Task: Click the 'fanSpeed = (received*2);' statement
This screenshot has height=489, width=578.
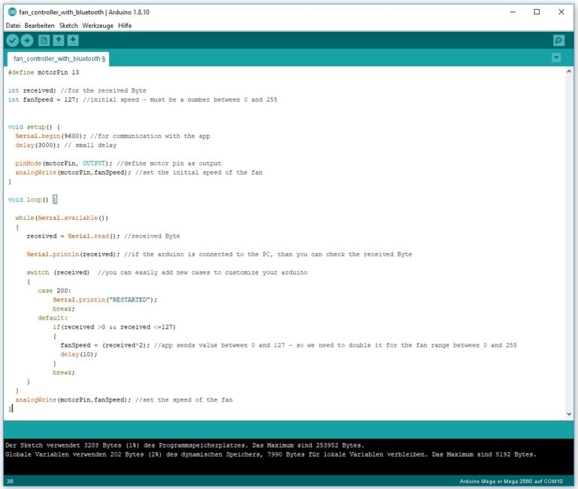Action: (105, 345)
